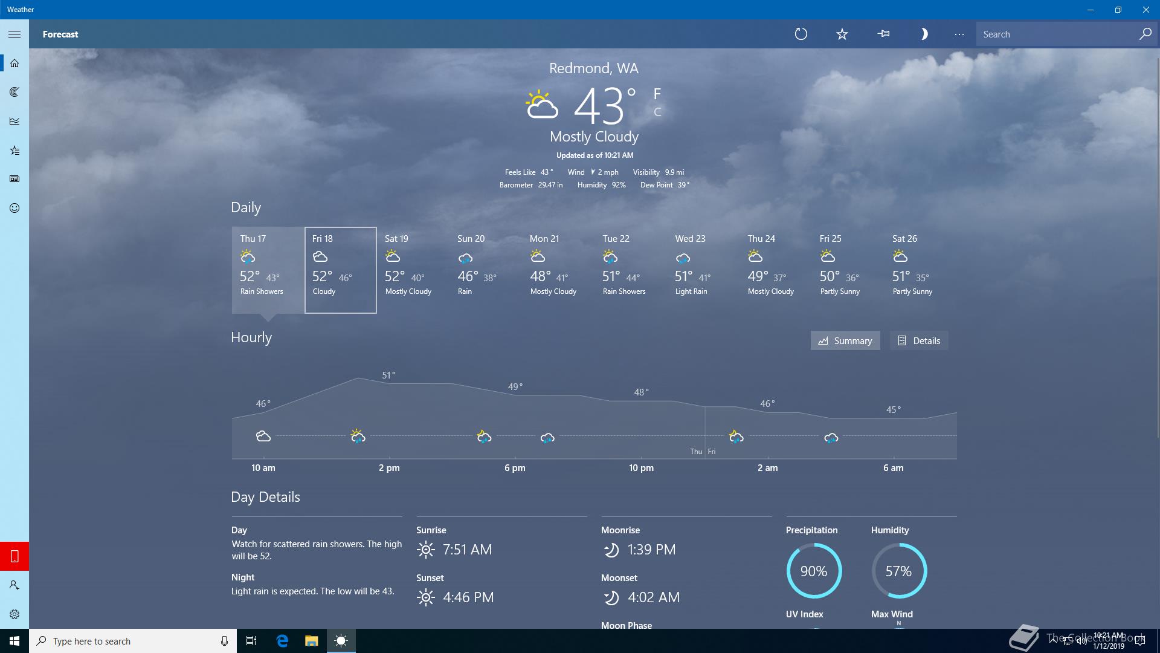Select the Fri 18 daily forecast
Image resolution: width=1160 pixels, height=653 pixels.
(341, 270)
